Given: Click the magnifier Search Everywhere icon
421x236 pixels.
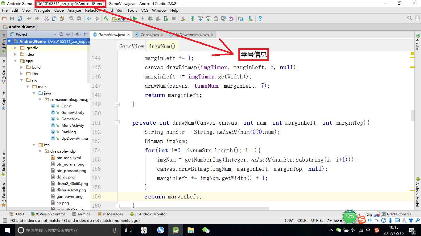Looking at the screenshot, I should pyautogui.click(x=410, y=18).
